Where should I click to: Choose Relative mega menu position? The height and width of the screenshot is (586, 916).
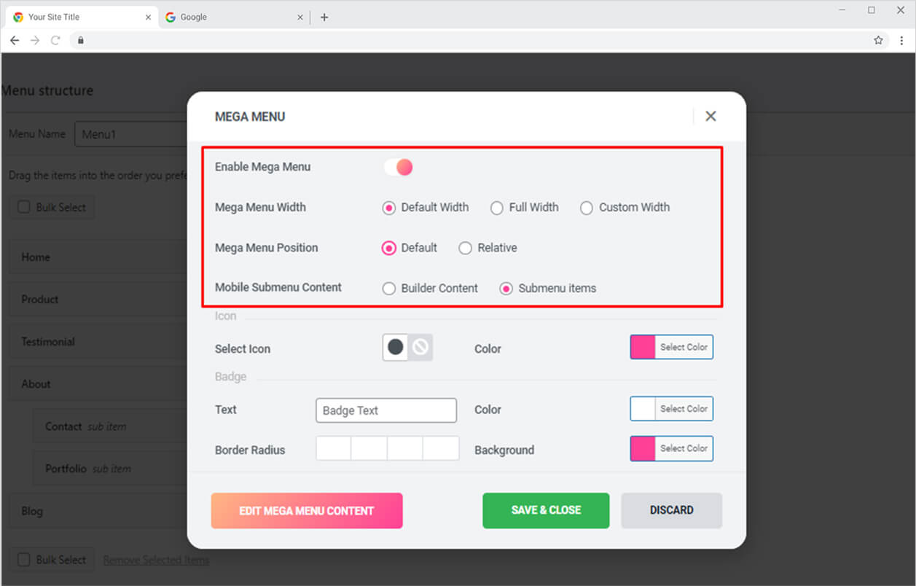[x=465, y=248]
